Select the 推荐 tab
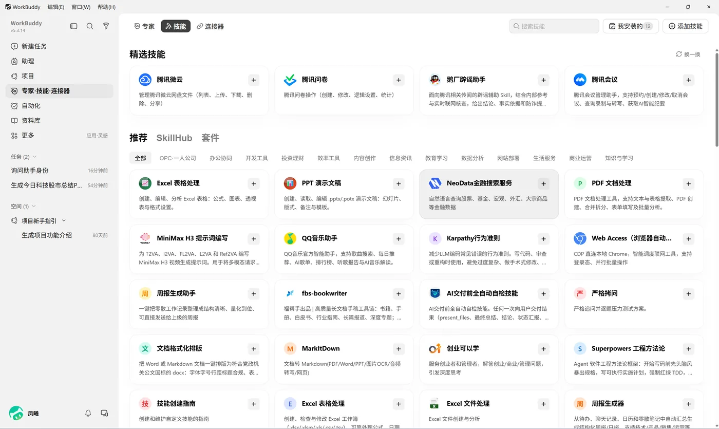The height and width of the screenshot is (429, 719). [x=138, y=138]
